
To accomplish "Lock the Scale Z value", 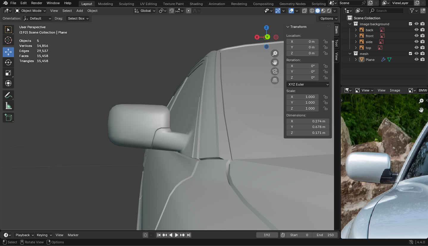I will click(325, 108).
